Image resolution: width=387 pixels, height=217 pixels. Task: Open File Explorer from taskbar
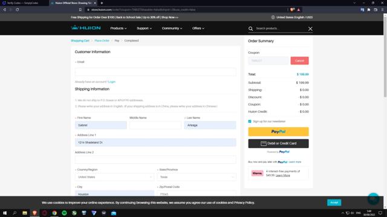[x=25, y=213]
